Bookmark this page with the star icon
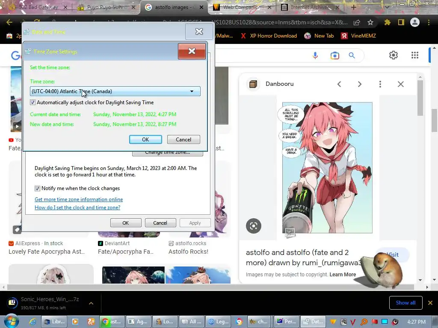The height and width of the screenshot is (328, 438). coord(370,22)
